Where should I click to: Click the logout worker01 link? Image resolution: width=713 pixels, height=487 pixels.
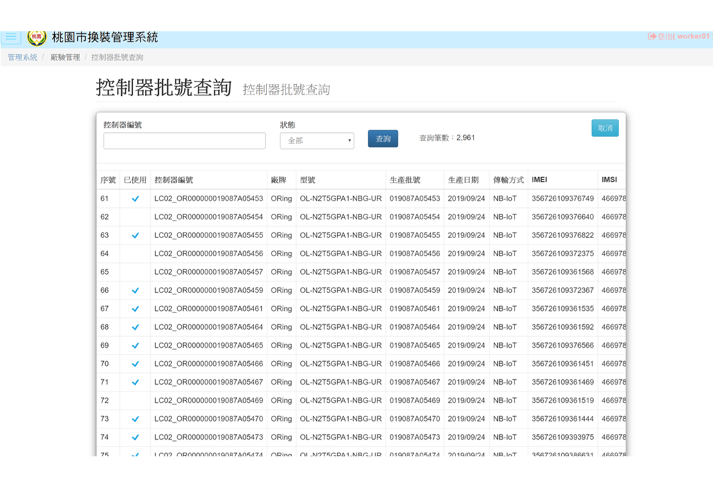pyautogui.click(x=680, y=36)
